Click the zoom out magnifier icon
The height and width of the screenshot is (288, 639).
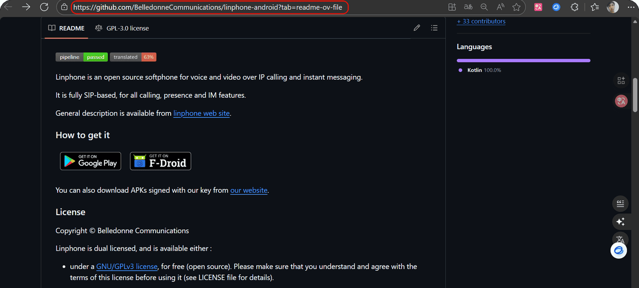tap(484, 7)
